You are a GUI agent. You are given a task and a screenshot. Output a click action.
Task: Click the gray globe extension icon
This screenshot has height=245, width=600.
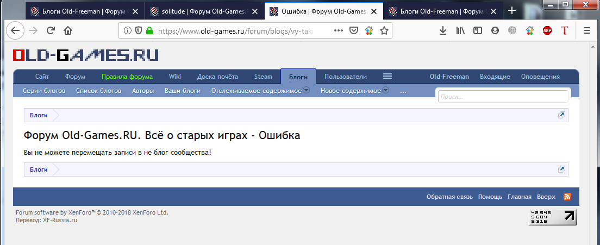512,31
